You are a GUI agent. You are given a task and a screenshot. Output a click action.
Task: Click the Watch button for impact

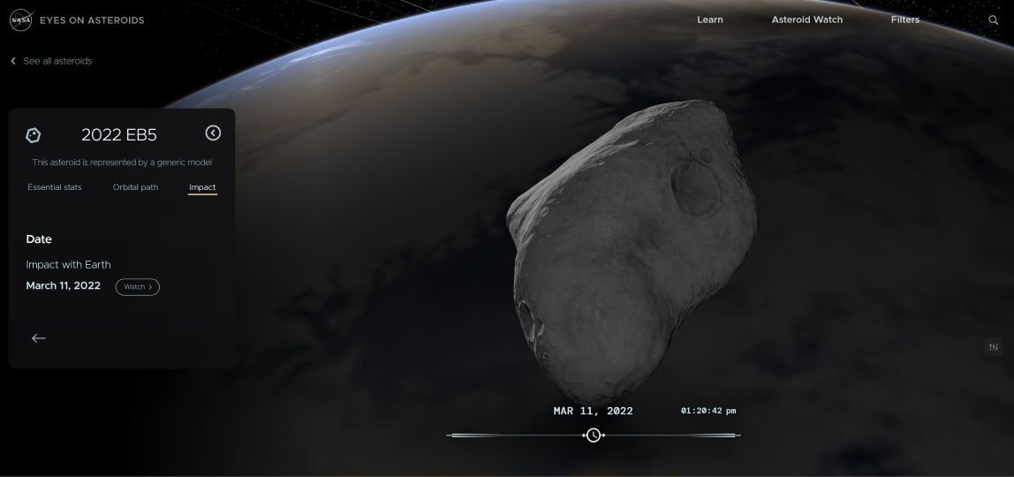138,286
